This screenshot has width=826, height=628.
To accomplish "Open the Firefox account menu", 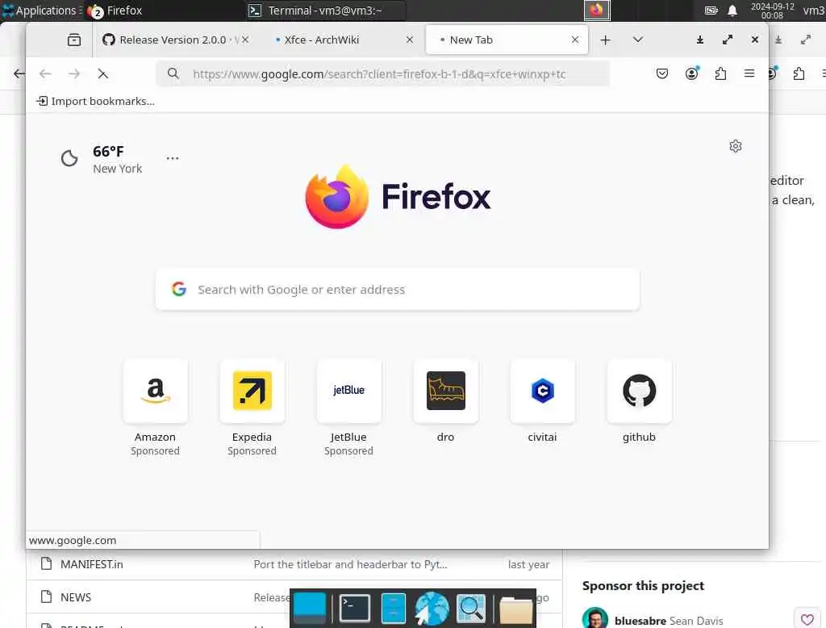I will 691,73.
